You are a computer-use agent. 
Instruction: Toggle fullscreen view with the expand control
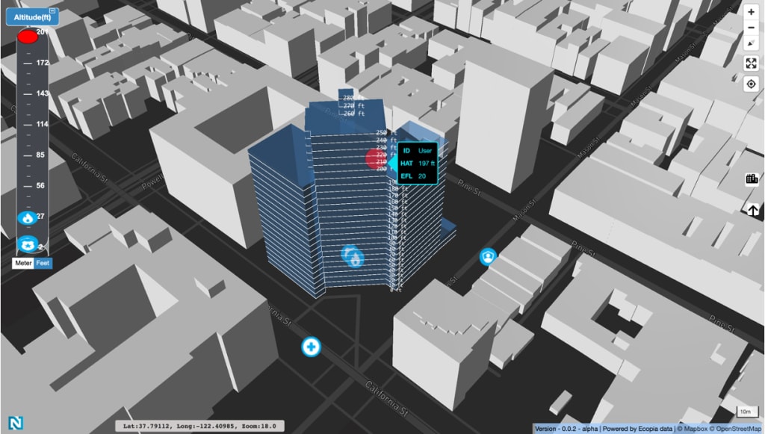[750, 63]
